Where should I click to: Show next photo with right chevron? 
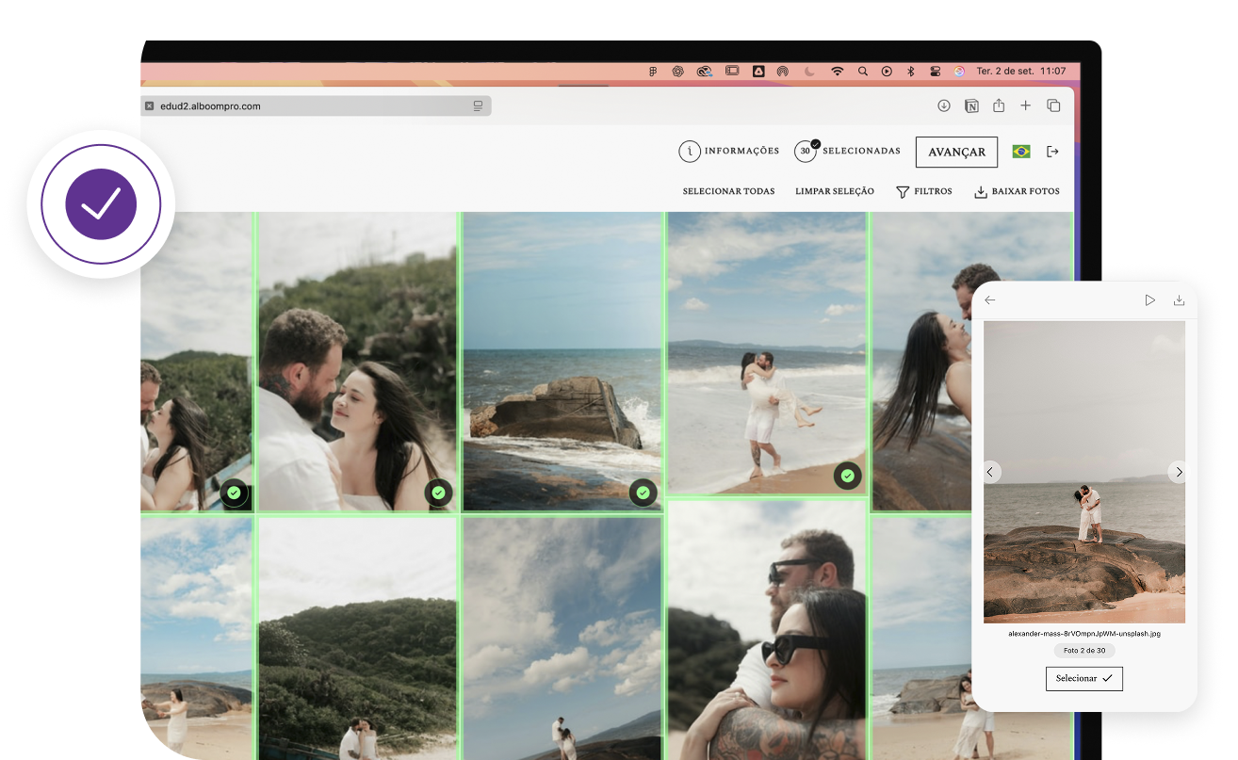click(1177, 472)
